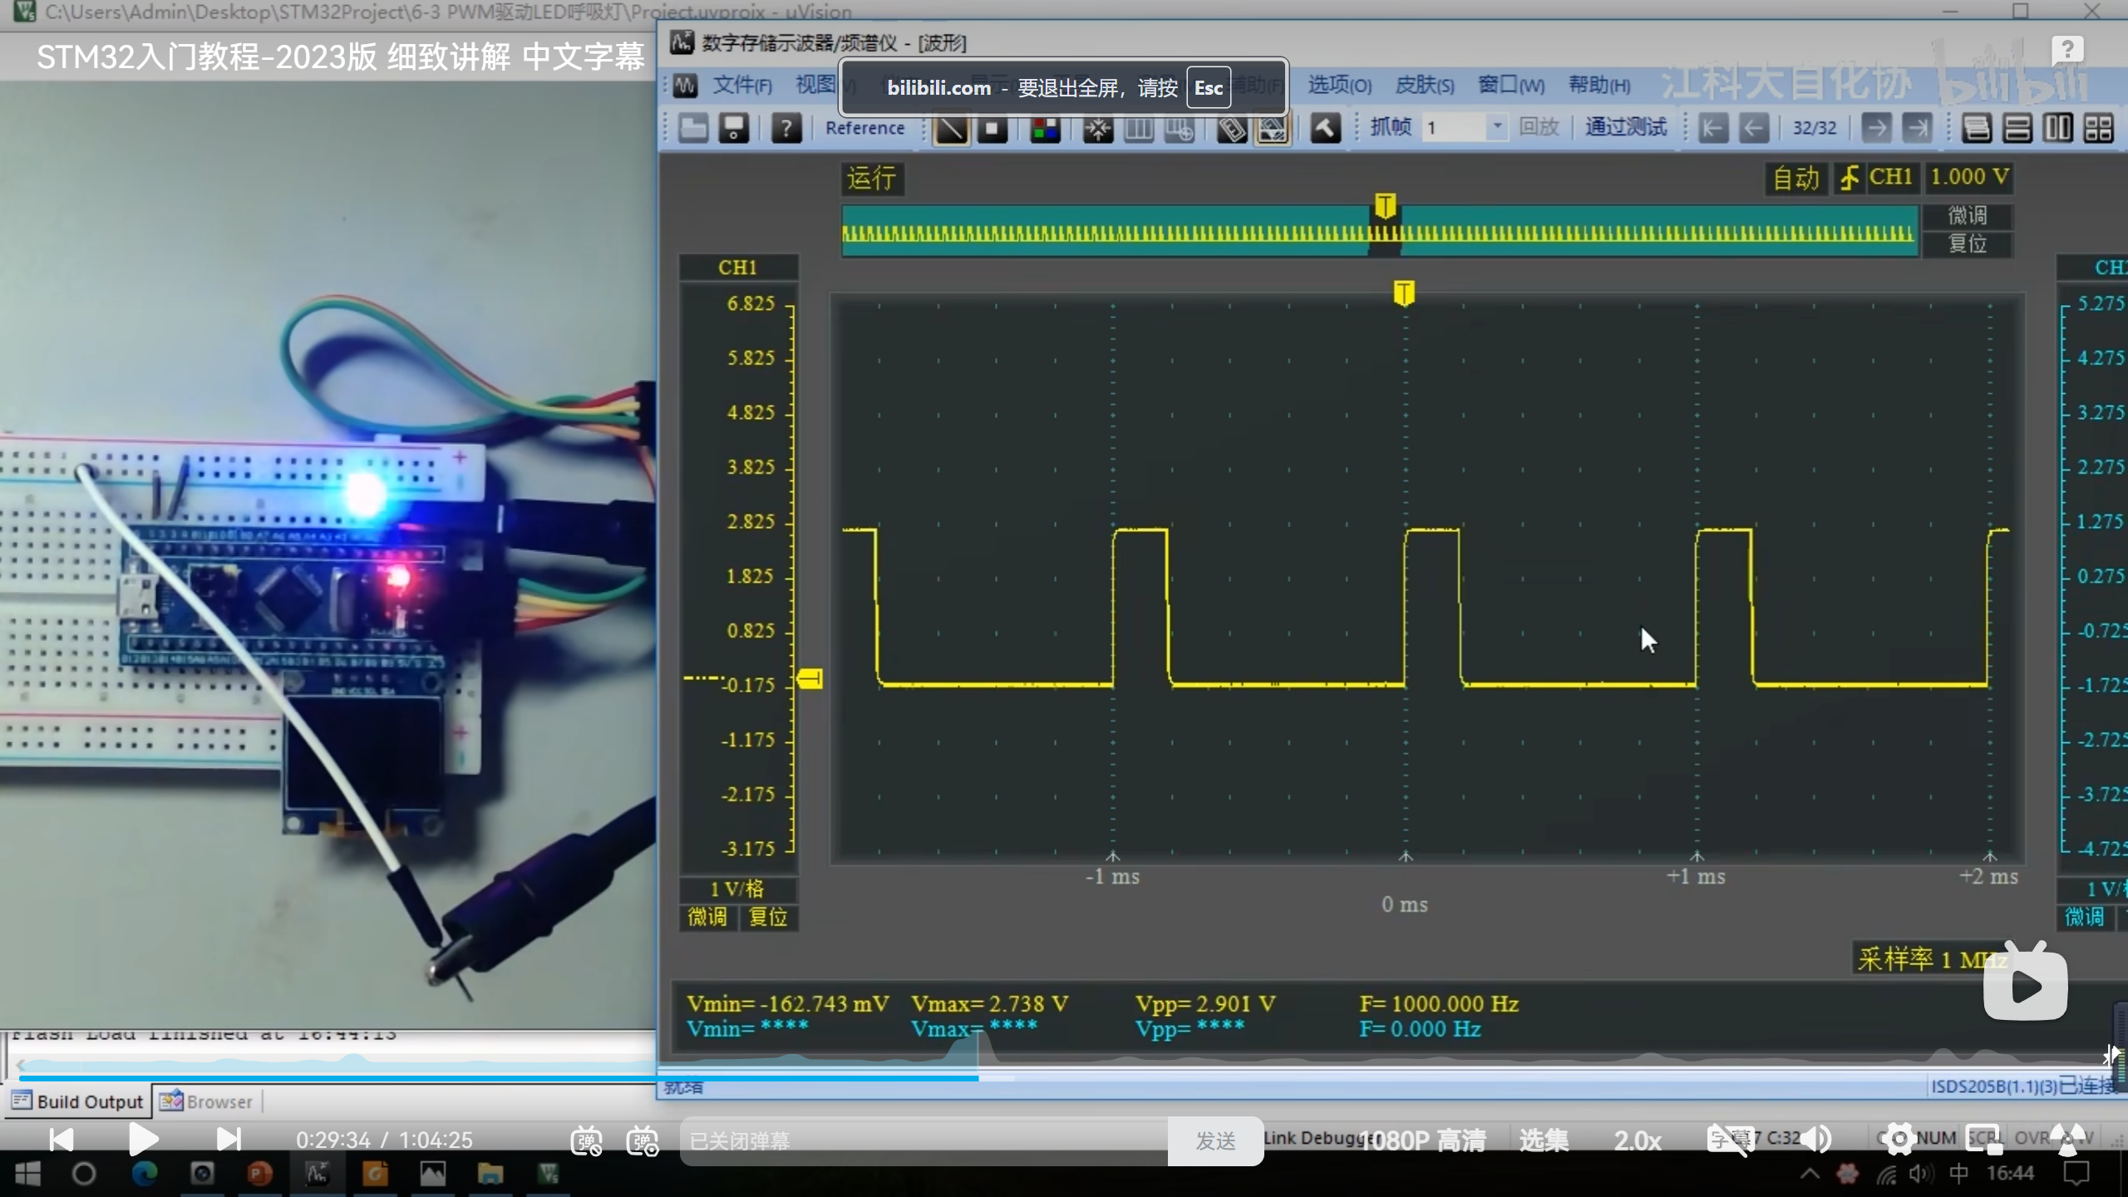Screen dimensions: 2128x1197
Task: Click the hammer tool icon
Action: click(x=1325, y=129)
